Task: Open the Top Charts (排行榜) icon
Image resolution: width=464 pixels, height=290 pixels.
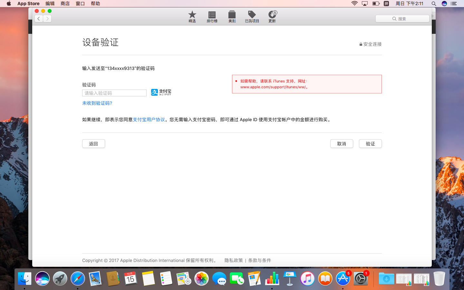Action: (x=212, y=16)
